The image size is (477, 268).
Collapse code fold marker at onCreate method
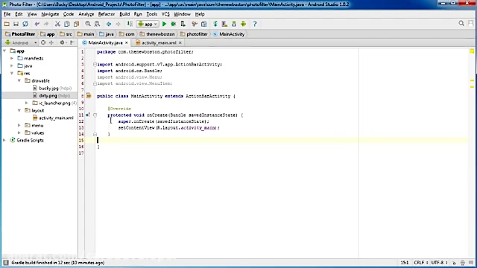click(95, 114)
